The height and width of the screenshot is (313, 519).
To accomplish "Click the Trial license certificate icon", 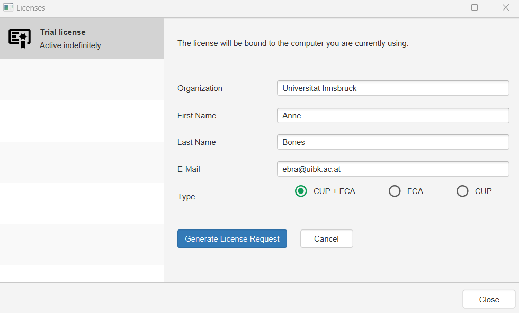I will pos(20,39).
